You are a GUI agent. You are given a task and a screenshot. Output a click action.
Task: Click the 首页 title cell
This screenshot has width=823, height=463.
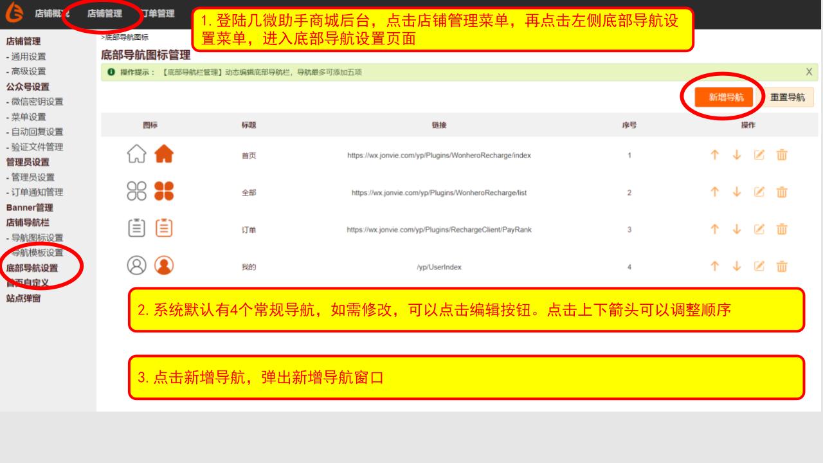click(249, 156)
